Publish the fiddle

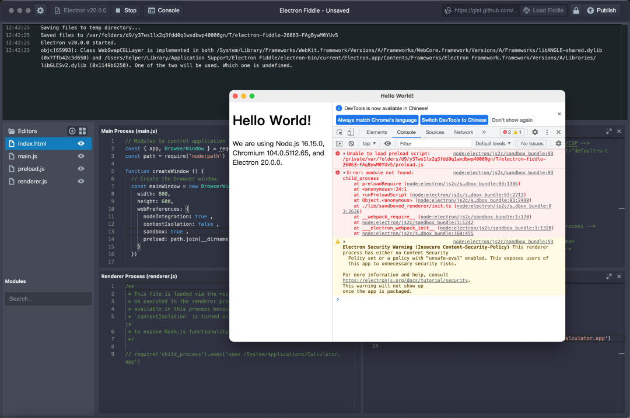[601, 10]
